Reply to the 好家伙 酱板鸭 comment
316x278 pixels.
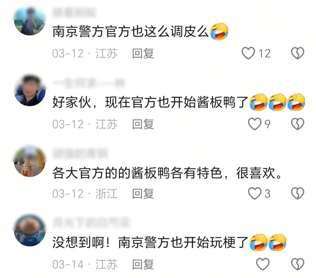(143, 124)
